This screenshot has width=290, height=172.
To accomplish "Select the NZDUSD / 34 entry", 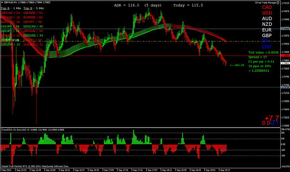I will click(33, 36).
